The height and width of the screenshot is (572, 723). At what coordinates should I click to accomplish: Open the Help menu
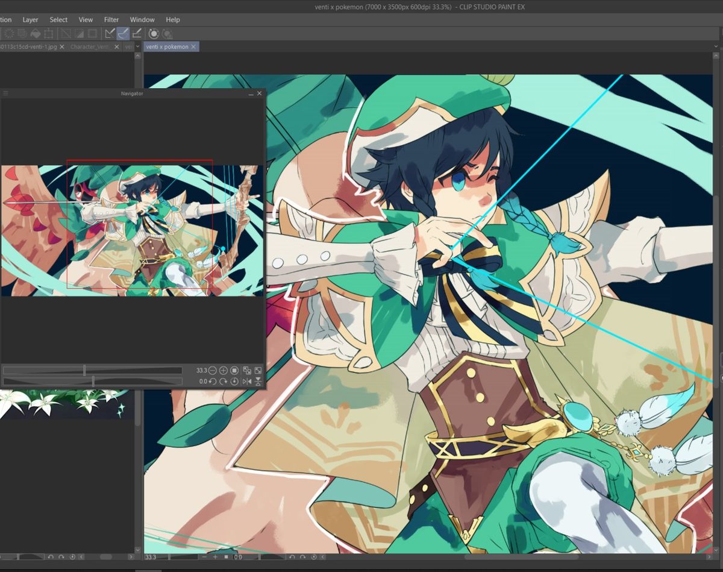(x=173, y=20)
